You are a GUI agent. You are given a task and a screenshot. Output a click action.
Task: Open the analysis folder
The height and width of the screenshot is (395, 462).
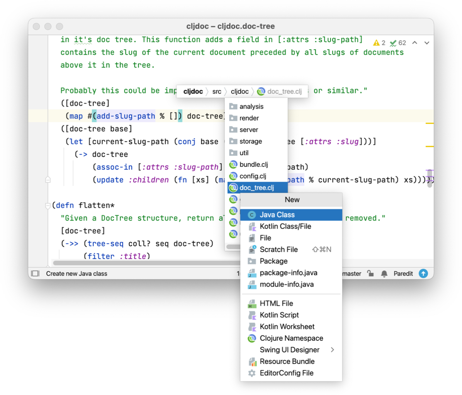coord(256,106)
